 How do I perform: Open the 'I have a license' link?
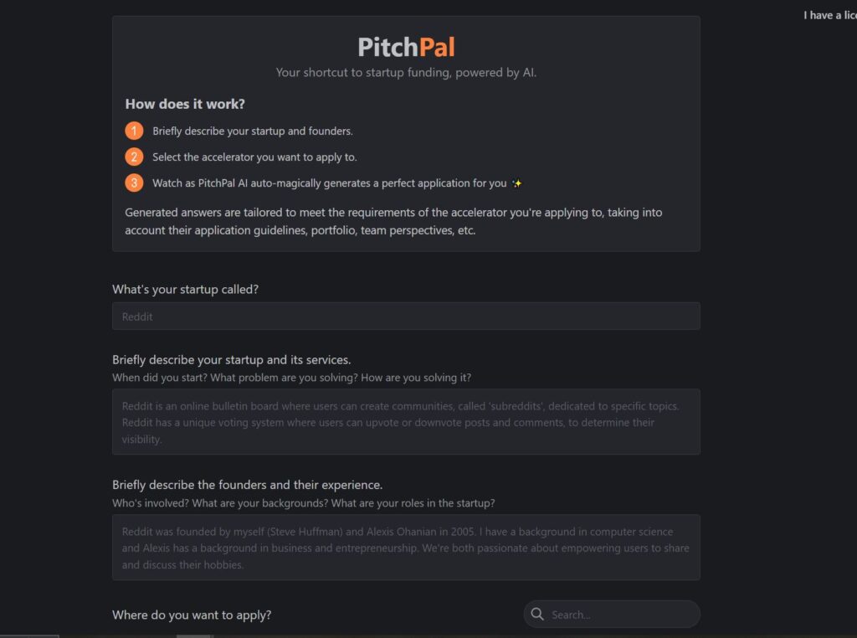pyautogui.click(x=829, y=15)
